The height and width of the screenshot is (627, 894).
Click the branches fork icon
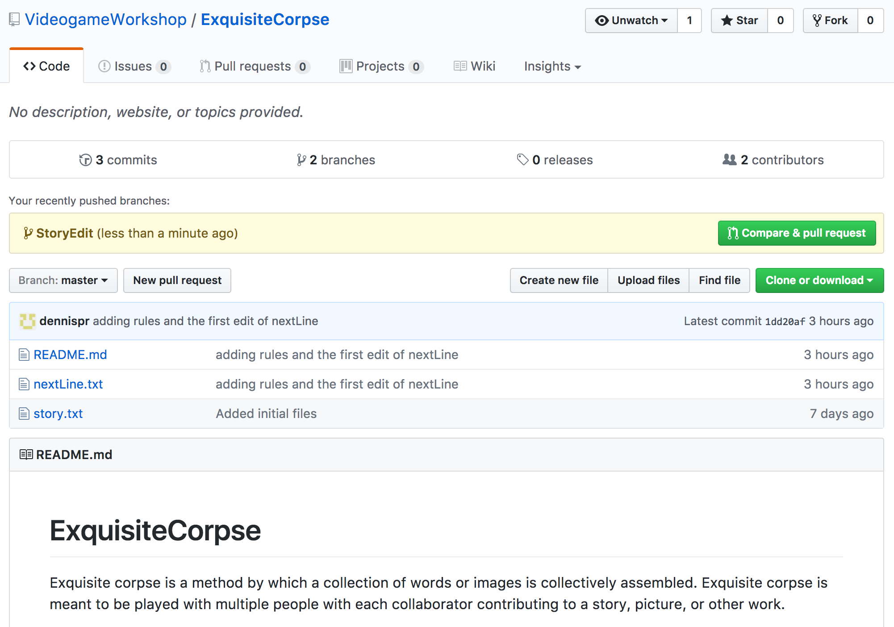(x=301, y=160)
